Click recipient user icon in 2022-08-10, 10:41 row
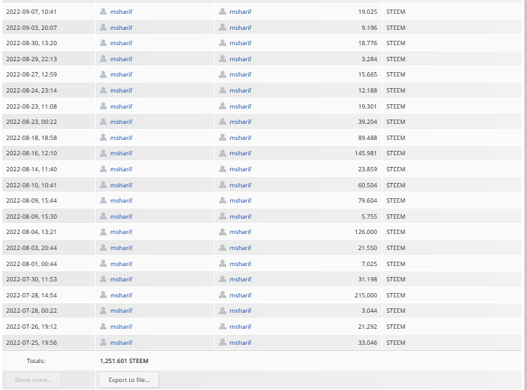527x390 pixels. pyautogui.click(x=223, y=184)
